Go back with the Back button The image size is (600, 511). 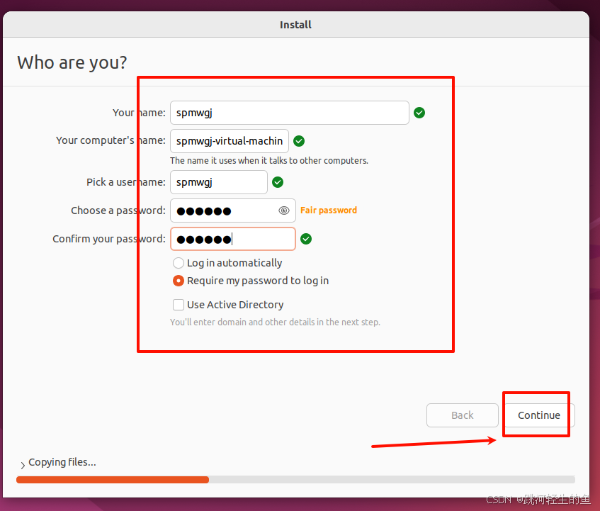(x=463, y=415)
